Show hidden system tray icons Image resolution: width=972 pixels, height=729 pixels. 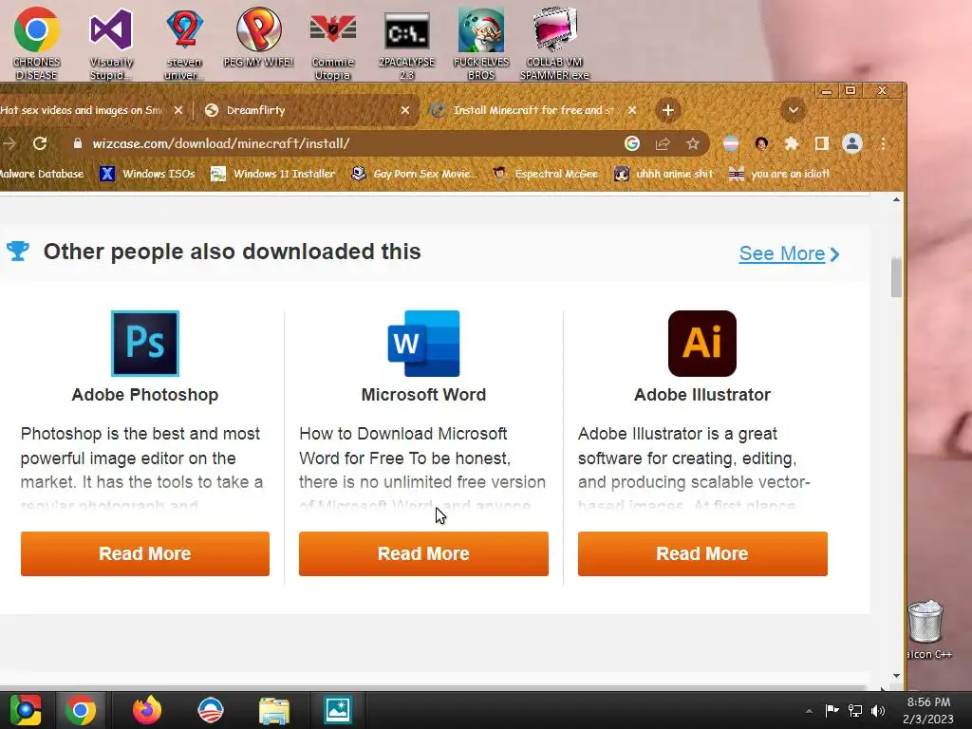coord(809,711)
